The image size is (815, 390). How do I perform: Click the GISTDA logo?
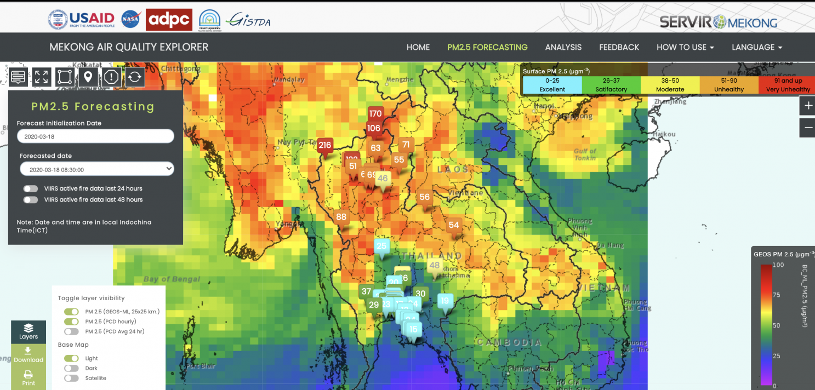248,20
